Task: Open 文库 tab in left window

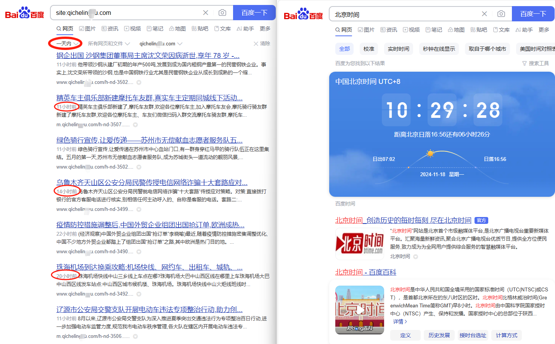Action: click(222, 29)
